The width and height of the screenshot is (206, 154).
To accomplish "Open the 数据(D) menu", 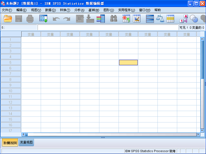I will coord(50,10).
